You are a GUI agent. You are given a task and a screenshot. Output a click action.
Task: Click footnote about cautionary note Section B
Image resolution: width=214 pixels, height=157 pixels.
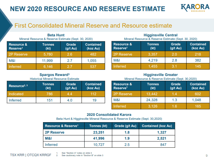(x=82, y=155)
